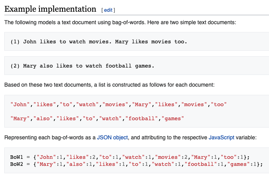The image size is (269, 176).
Task: Click the paragraph starting "Representing each bag-of-words"
Action: tap(130, 137)
